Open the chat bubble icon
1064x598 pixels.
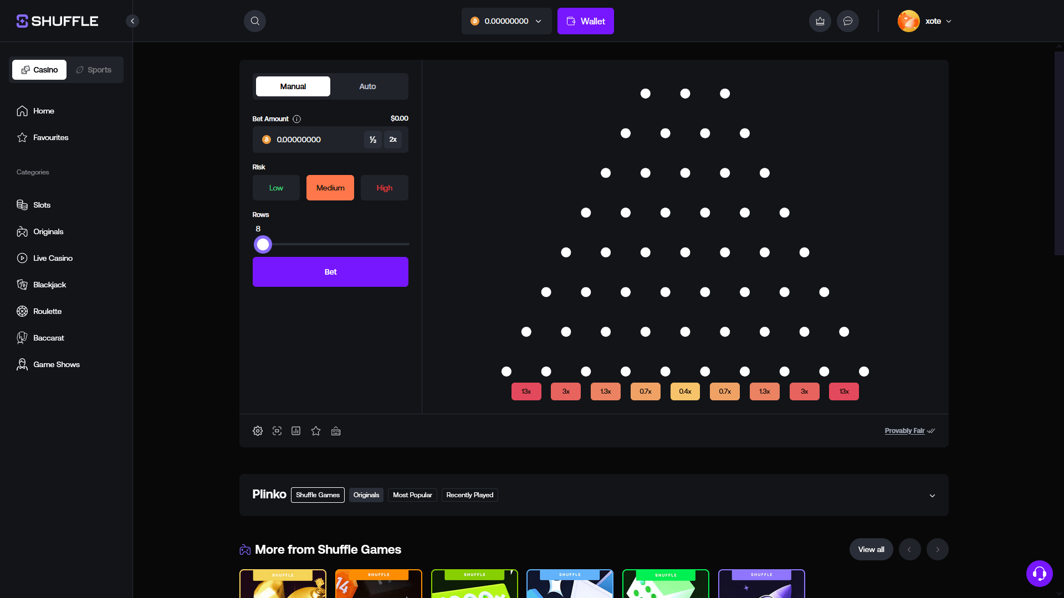click(x=848, y=21)
